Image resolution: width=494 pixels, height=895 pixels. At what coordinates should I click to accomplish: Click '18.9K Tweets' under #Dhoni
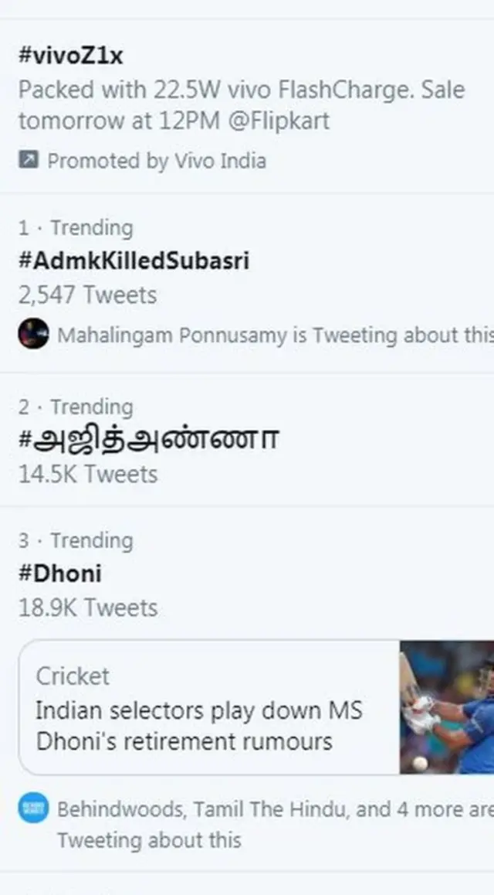coord(80,607)
